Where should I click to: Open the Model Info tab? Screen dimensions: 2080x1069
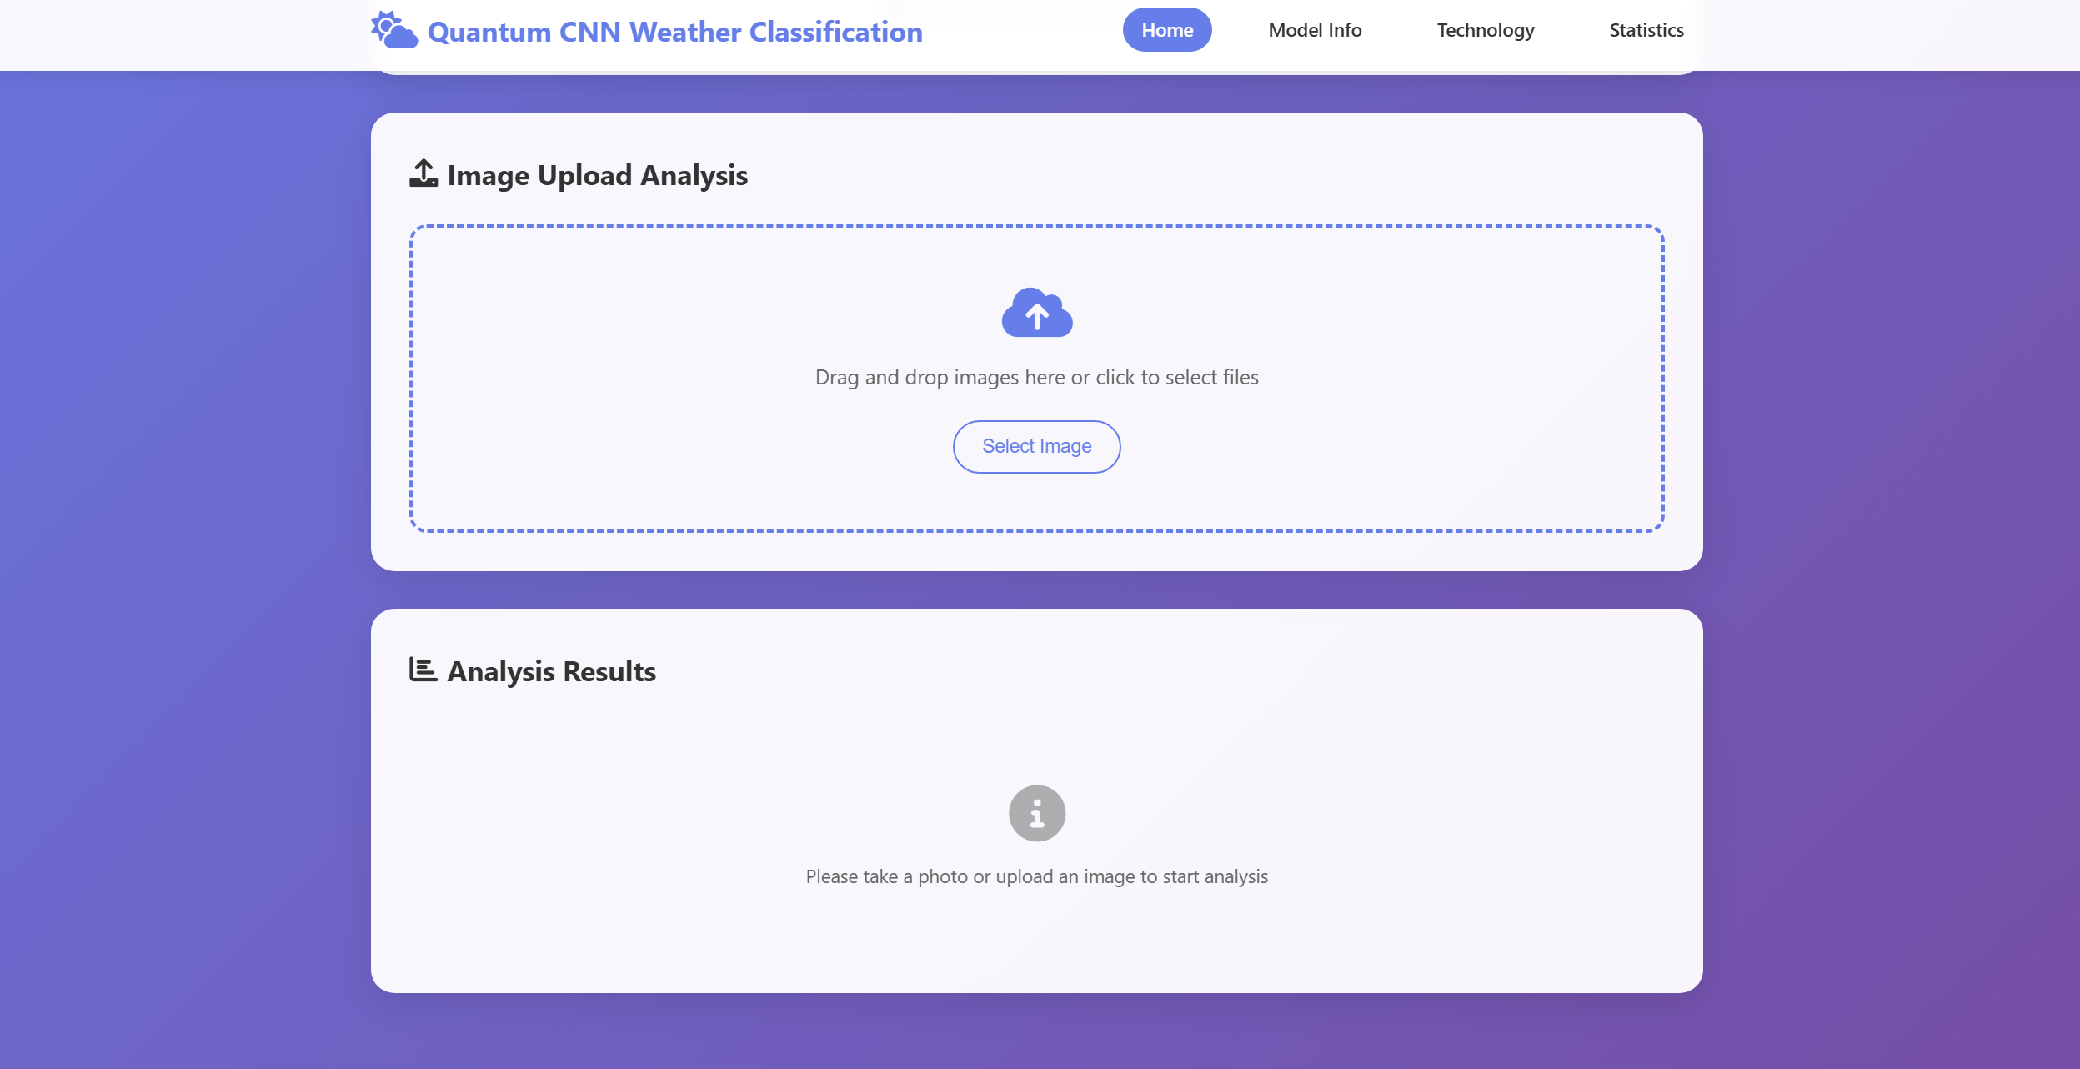point(1314,30)
